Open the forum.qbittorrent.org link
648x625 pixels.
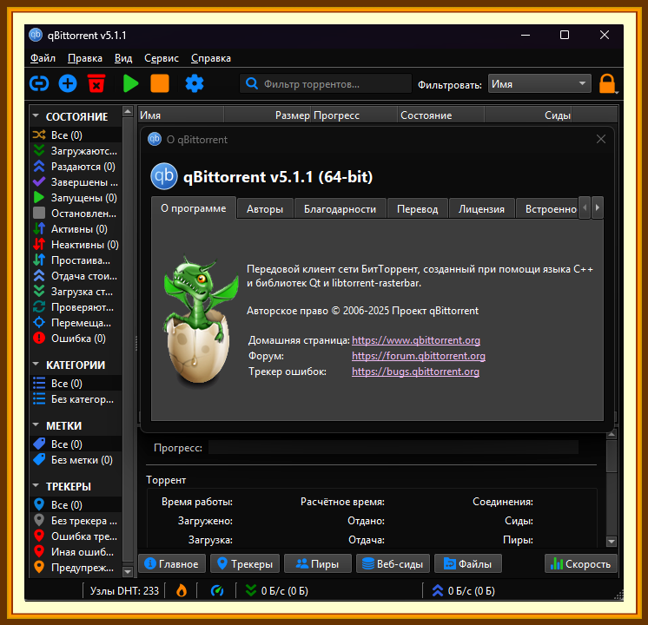(x=418, y=356)
